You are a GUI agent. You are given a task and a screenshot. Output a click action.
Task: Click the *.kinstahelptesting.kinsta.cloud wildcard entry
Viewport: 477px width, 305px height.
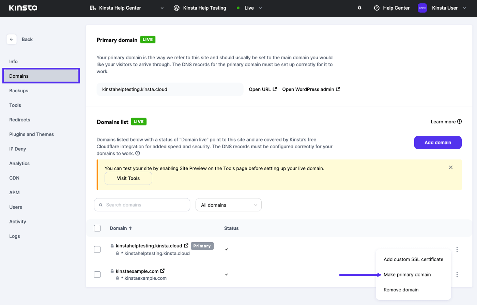155,253
